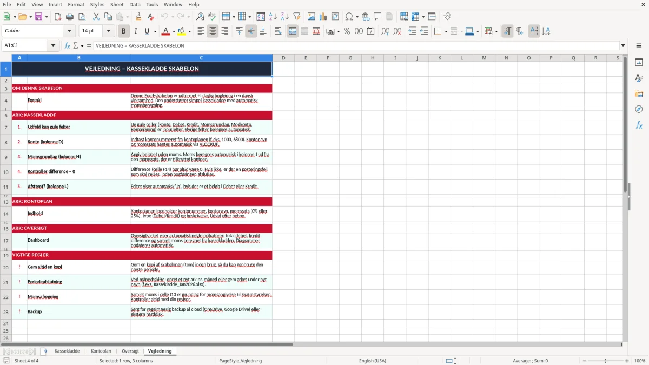The image size is (649, 365).
Task: Open the Tools menu
Action: (x=152, y=4)
